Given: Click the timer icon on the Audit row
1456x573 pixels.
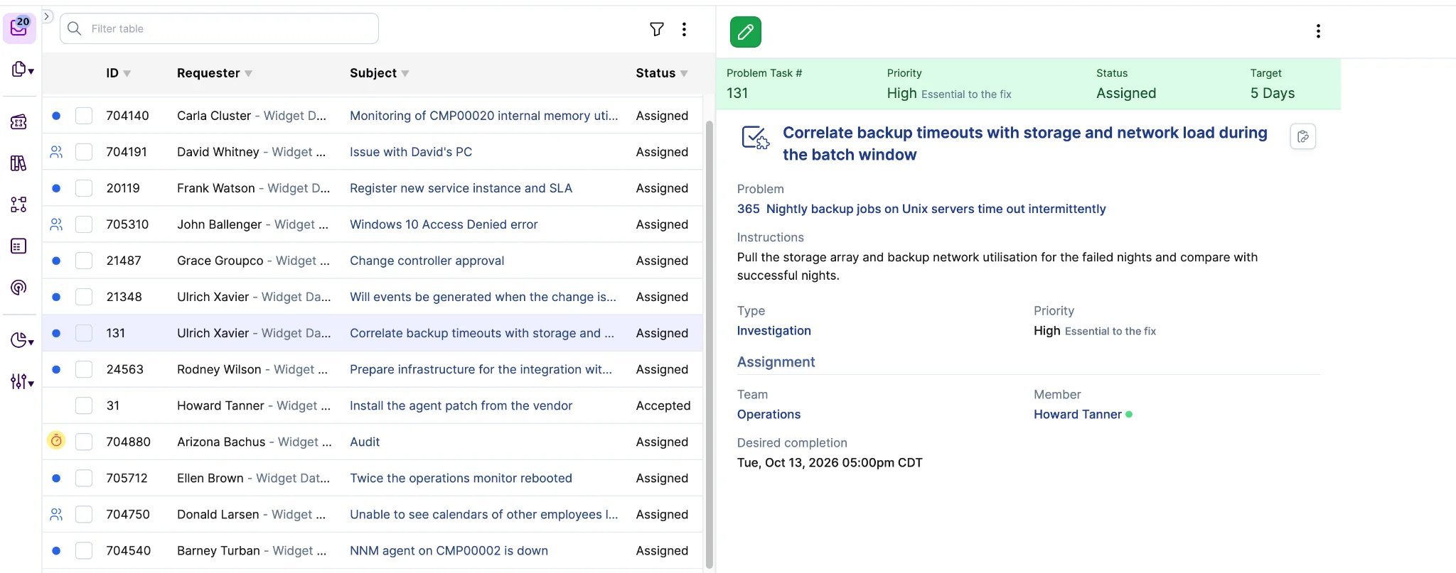Looking at the screenshot, I should tap(56, 441).
